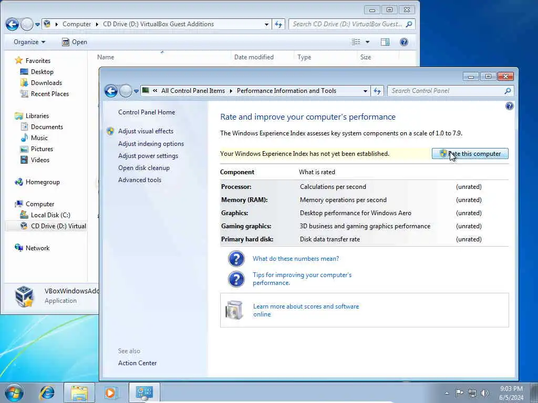Refresh the Explorer address bar
538x403 pixels.
click(278, 24)
